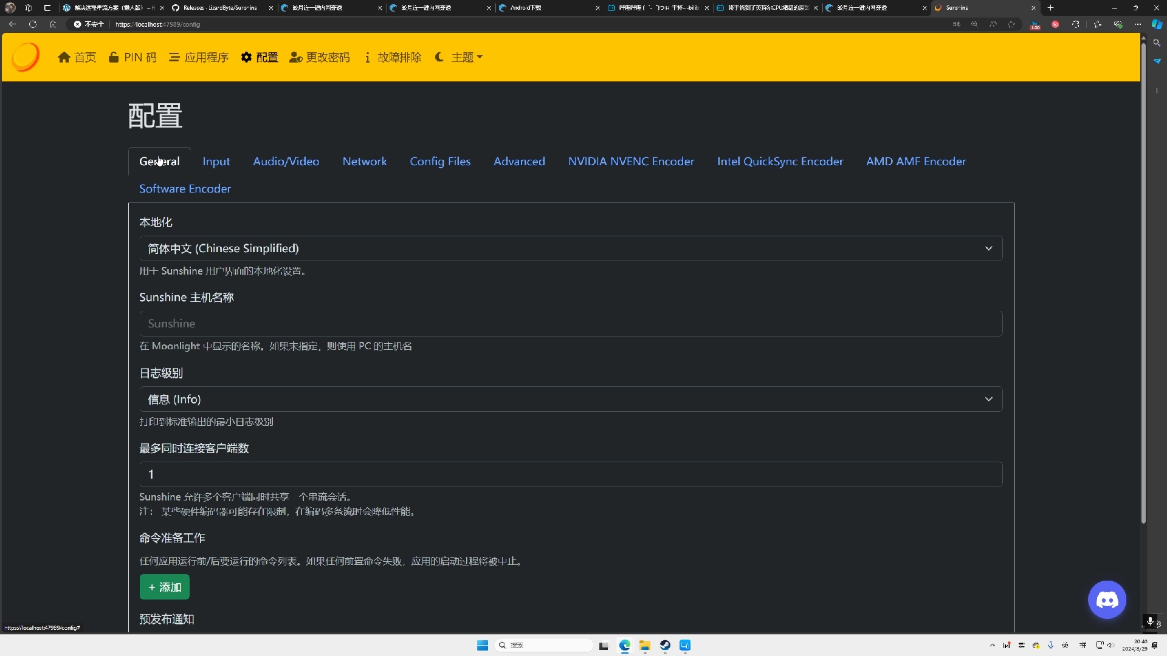Open Software Encoder tab
This screenshot has height=656, width=1167.
(x=185, y=189)
